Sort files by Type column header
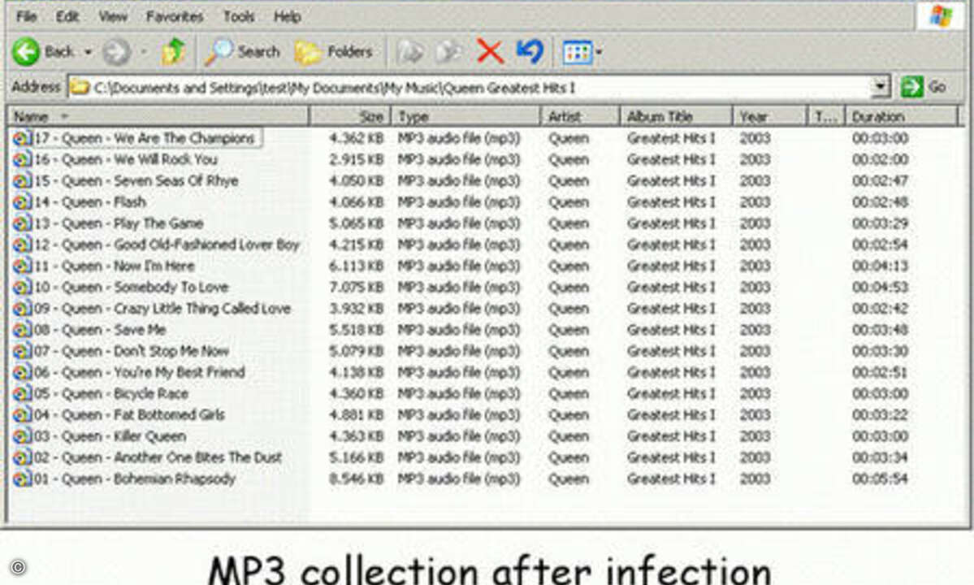974x585 pixels. coord(466,116)
